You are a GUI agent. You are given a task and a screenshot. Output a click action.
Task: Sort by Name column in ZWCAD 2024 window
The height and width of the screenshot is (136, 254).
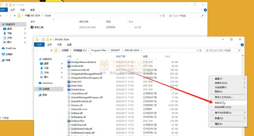pos(70,57)
